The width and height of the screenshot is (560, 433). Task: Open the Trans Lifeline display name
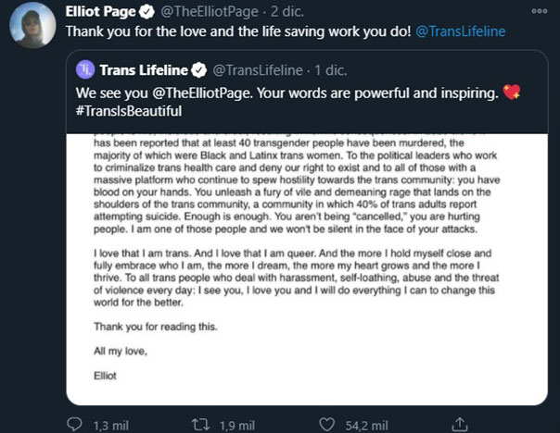coord(144,69)
